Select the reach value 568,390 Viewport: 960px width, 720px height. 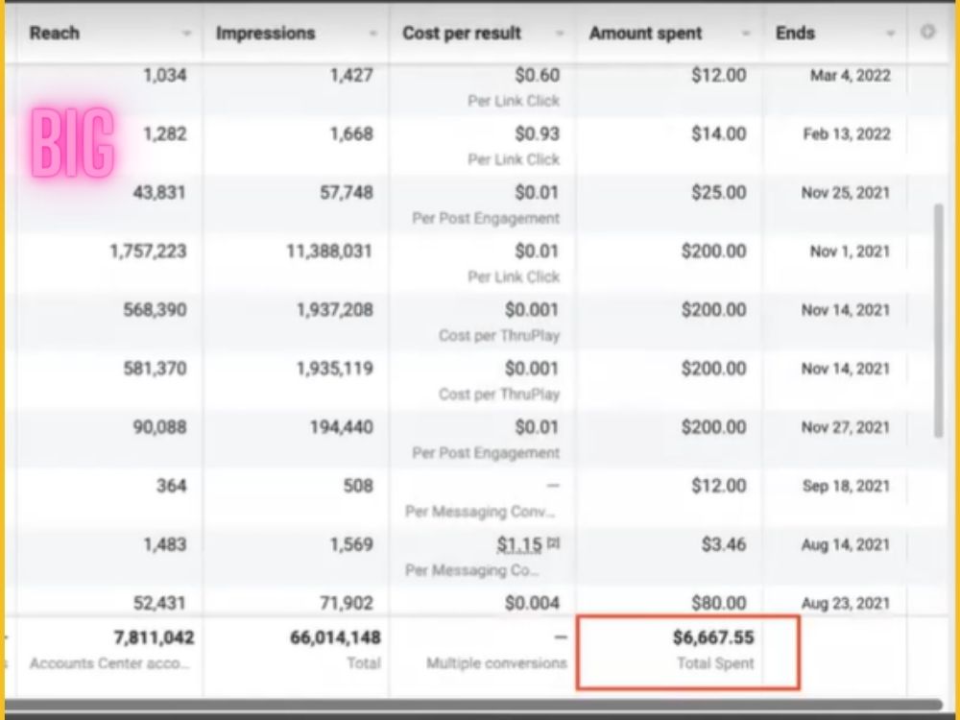tap(155, 310)
